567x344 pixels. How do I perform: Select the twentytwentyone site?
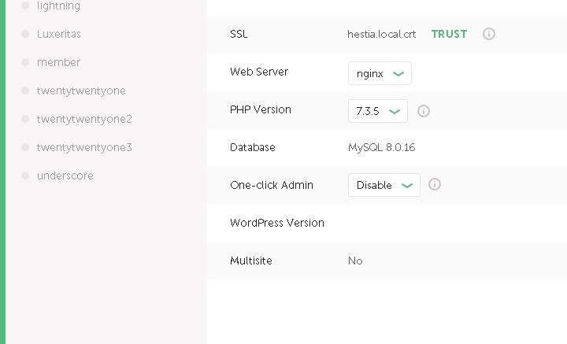[81, 91]
